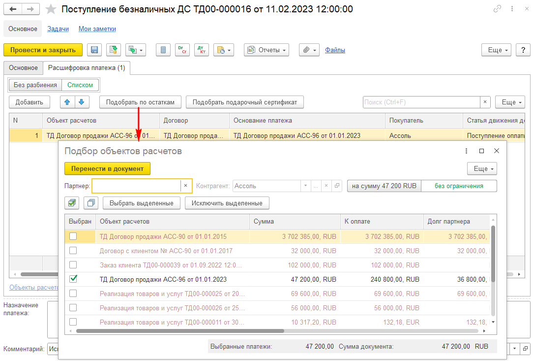Click the save document floppy disk icon

pos(94,50)
